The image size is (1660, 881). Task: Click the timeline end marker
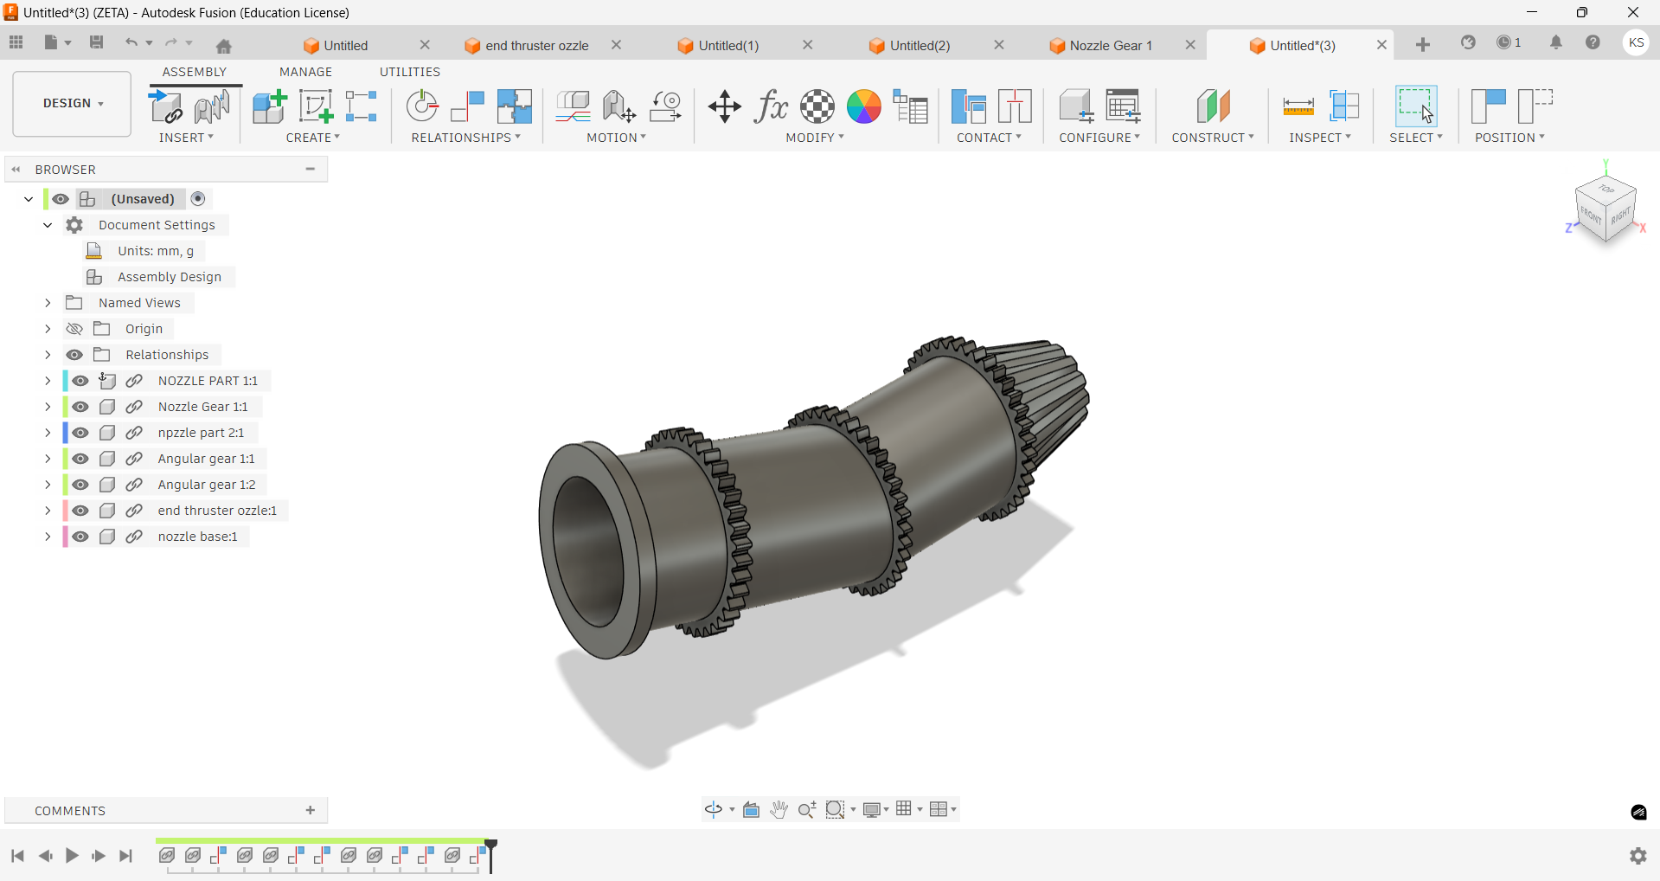point(490,855)
